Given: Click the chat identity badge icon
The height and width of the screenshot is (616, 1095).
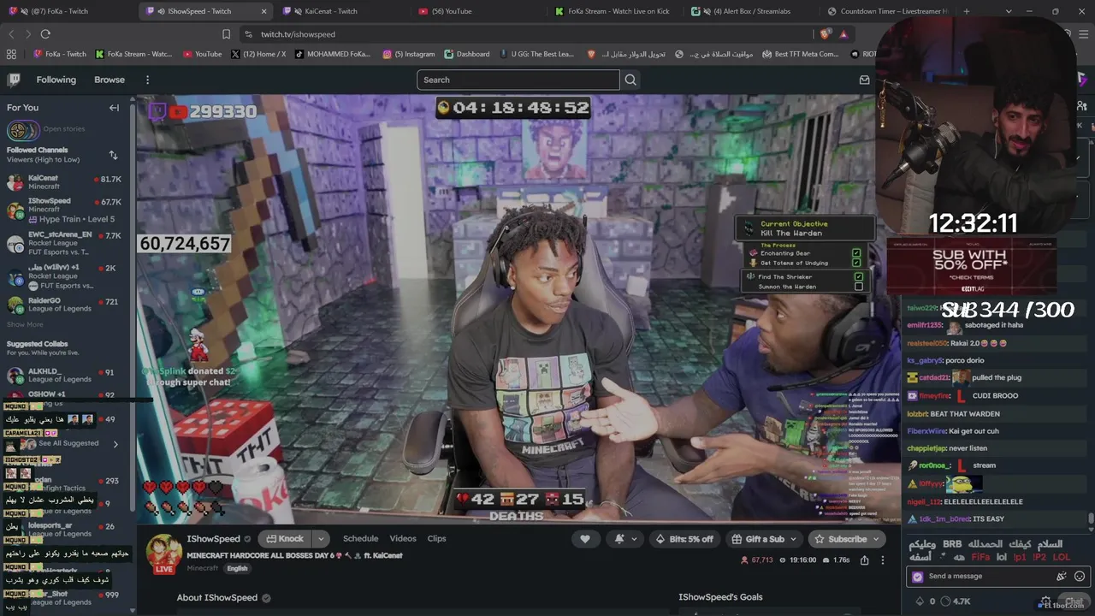Looking at the screenshot, I should (x=918, y=577).
